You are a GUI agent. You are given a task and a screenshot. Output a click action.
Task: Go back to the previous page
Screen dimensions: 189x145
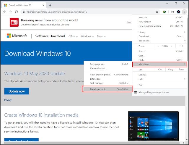coord(5,12)
